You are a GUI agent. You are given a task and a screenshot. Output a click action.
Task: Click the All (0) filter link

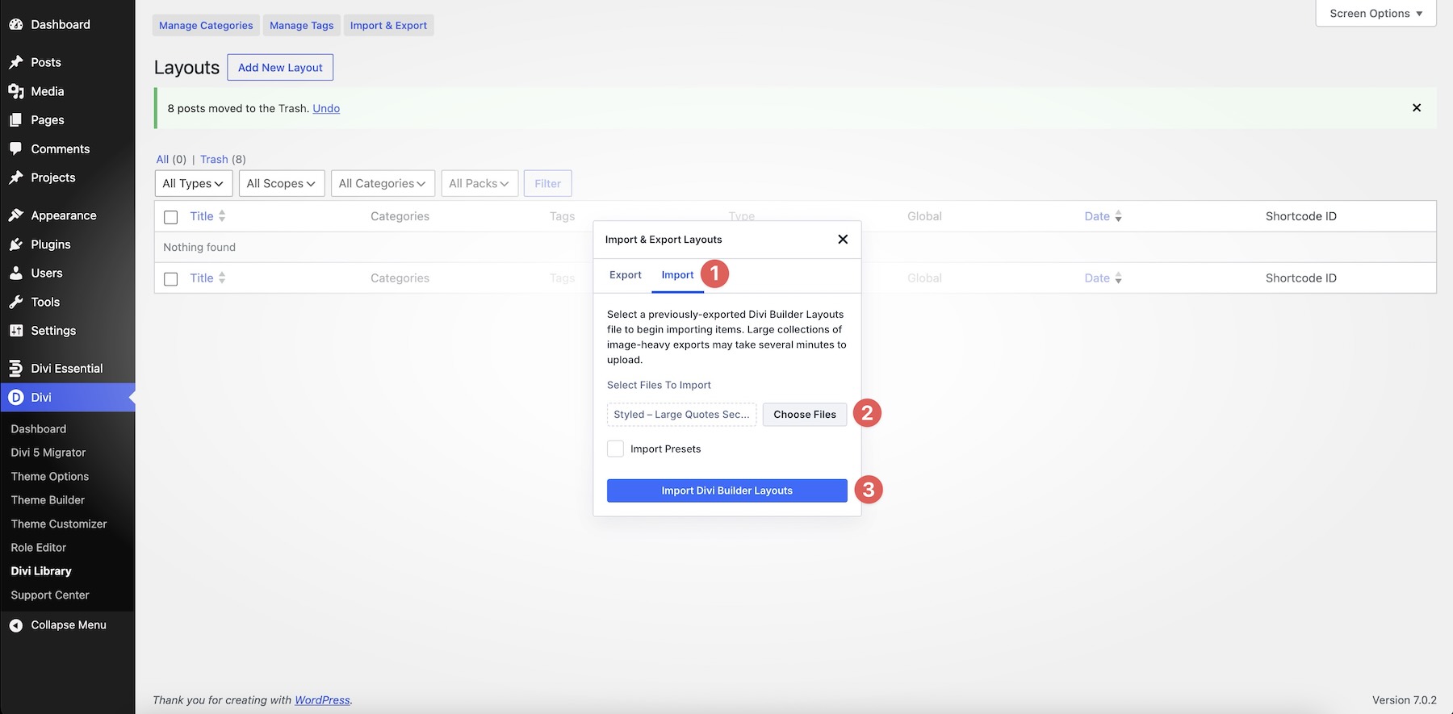[171, 159]
